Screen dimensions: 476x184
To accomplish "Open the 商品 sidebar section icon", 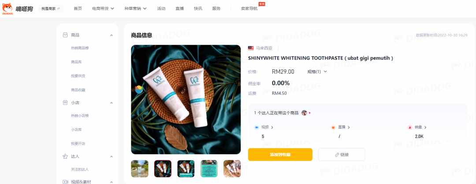I will point(65,35).
